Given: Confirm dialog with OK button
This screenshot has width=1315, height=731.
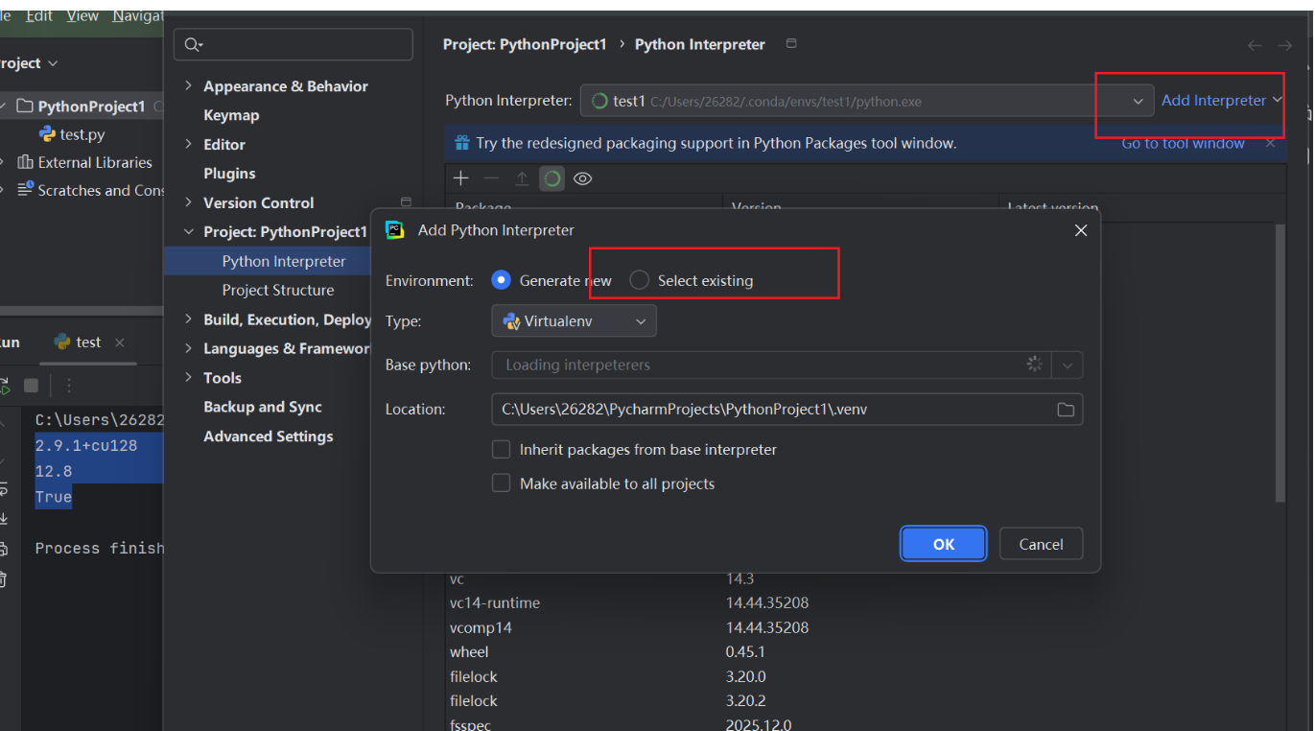Looking at the screenshot, I should point(944,544).
